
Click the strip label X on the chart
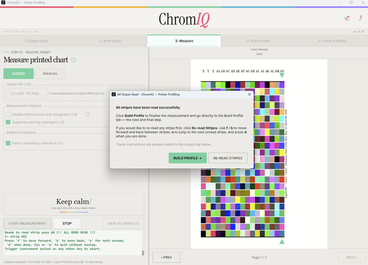[203, 71]
